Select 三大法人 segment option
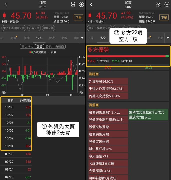 pos(27,47)
